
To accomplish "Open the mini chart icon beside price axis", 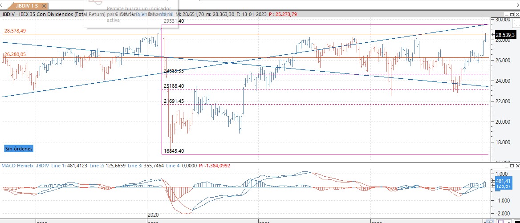I will [516, 24].
